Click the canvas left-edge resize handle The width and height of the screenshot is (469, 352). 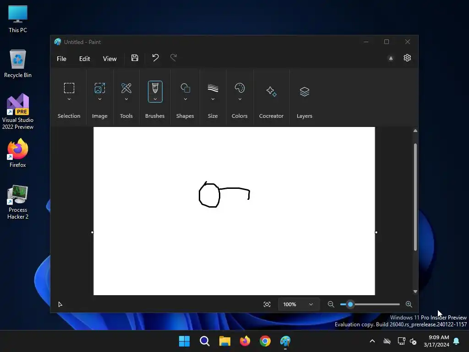(x=92, y=232)
